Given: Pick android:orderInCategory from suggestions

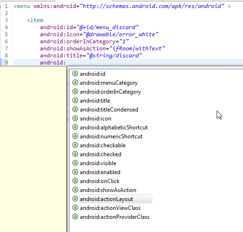Looking at the screenshot, I should tap(110, 92).
